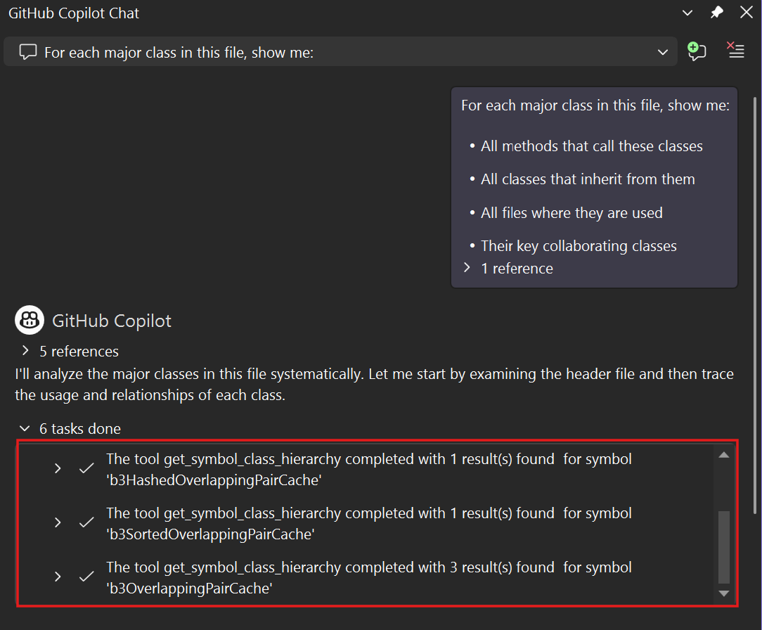762x630 pixels.
Task: Click the GitHub Copilot avatar icon
Action: tap(29, 320)
